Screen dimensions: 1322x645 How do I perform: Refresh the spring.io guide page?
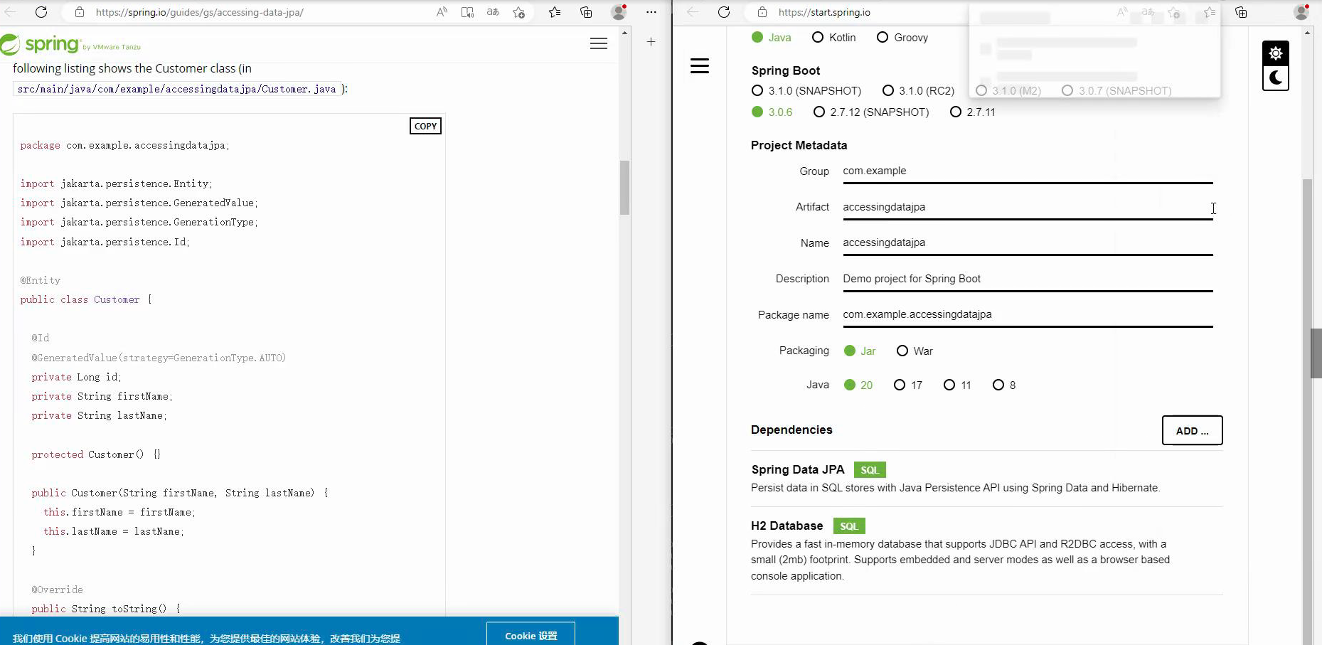41,12
